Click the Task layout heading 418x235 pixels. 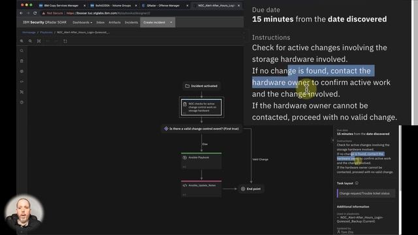(x=345, y=183)
